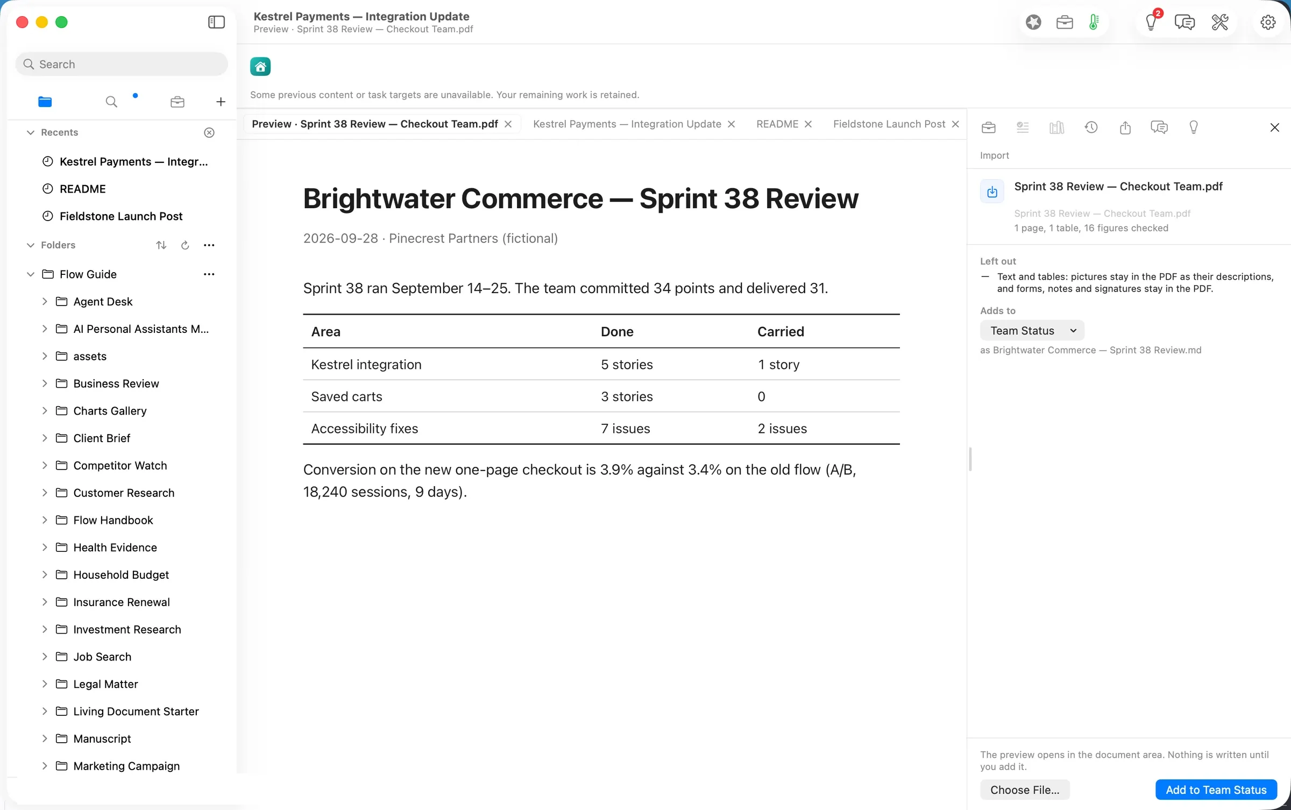Collapse the Flow Guide folder
This screenshot has height=810, width=1291.
pos(31,274)
